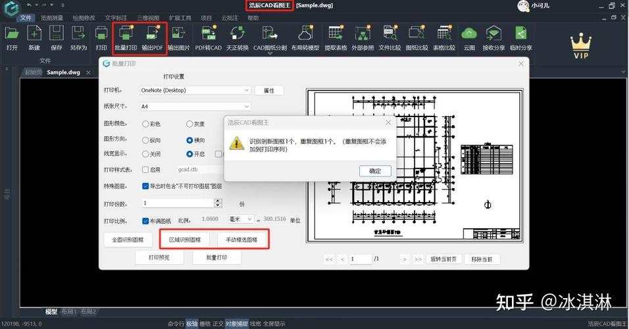Select the 开启 line width radio

(x=189, y=154)
